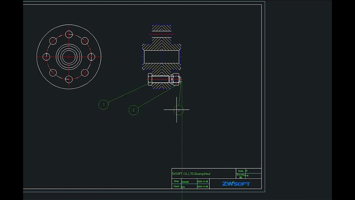Pick the leftmost bolt hole on the flange
Screen dimensions: 355x200
point(46,57)
